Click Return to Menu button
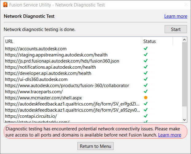The height and width of the screenshot is (154, 191). click(95, 146)
